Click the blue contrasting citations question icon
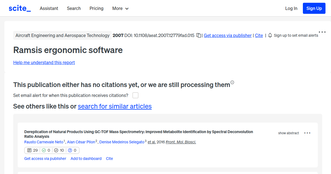 pyautogui.click(x=70, y=150)
